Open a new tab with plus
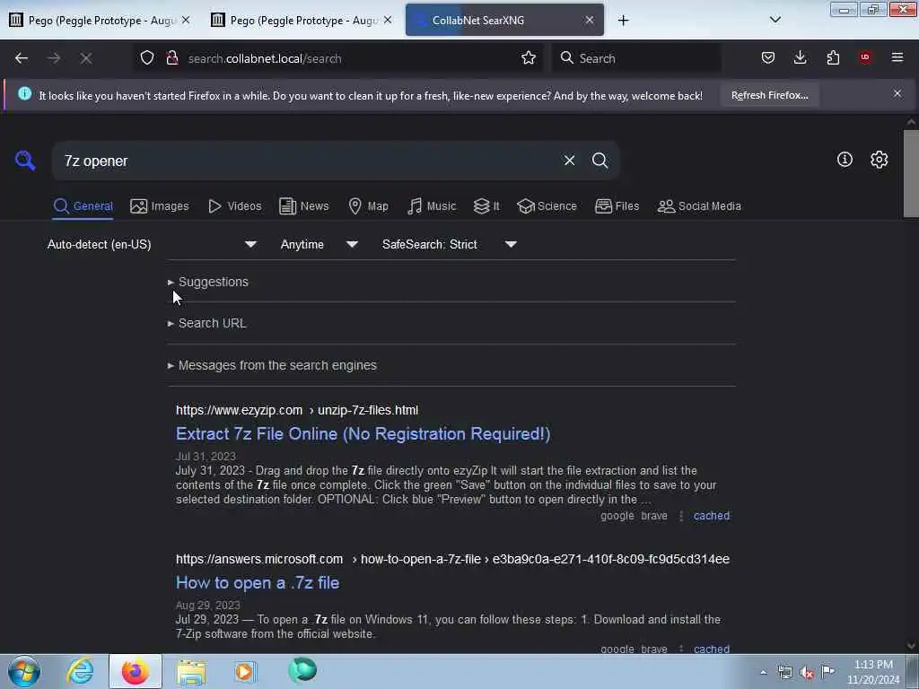 point(623,21)
